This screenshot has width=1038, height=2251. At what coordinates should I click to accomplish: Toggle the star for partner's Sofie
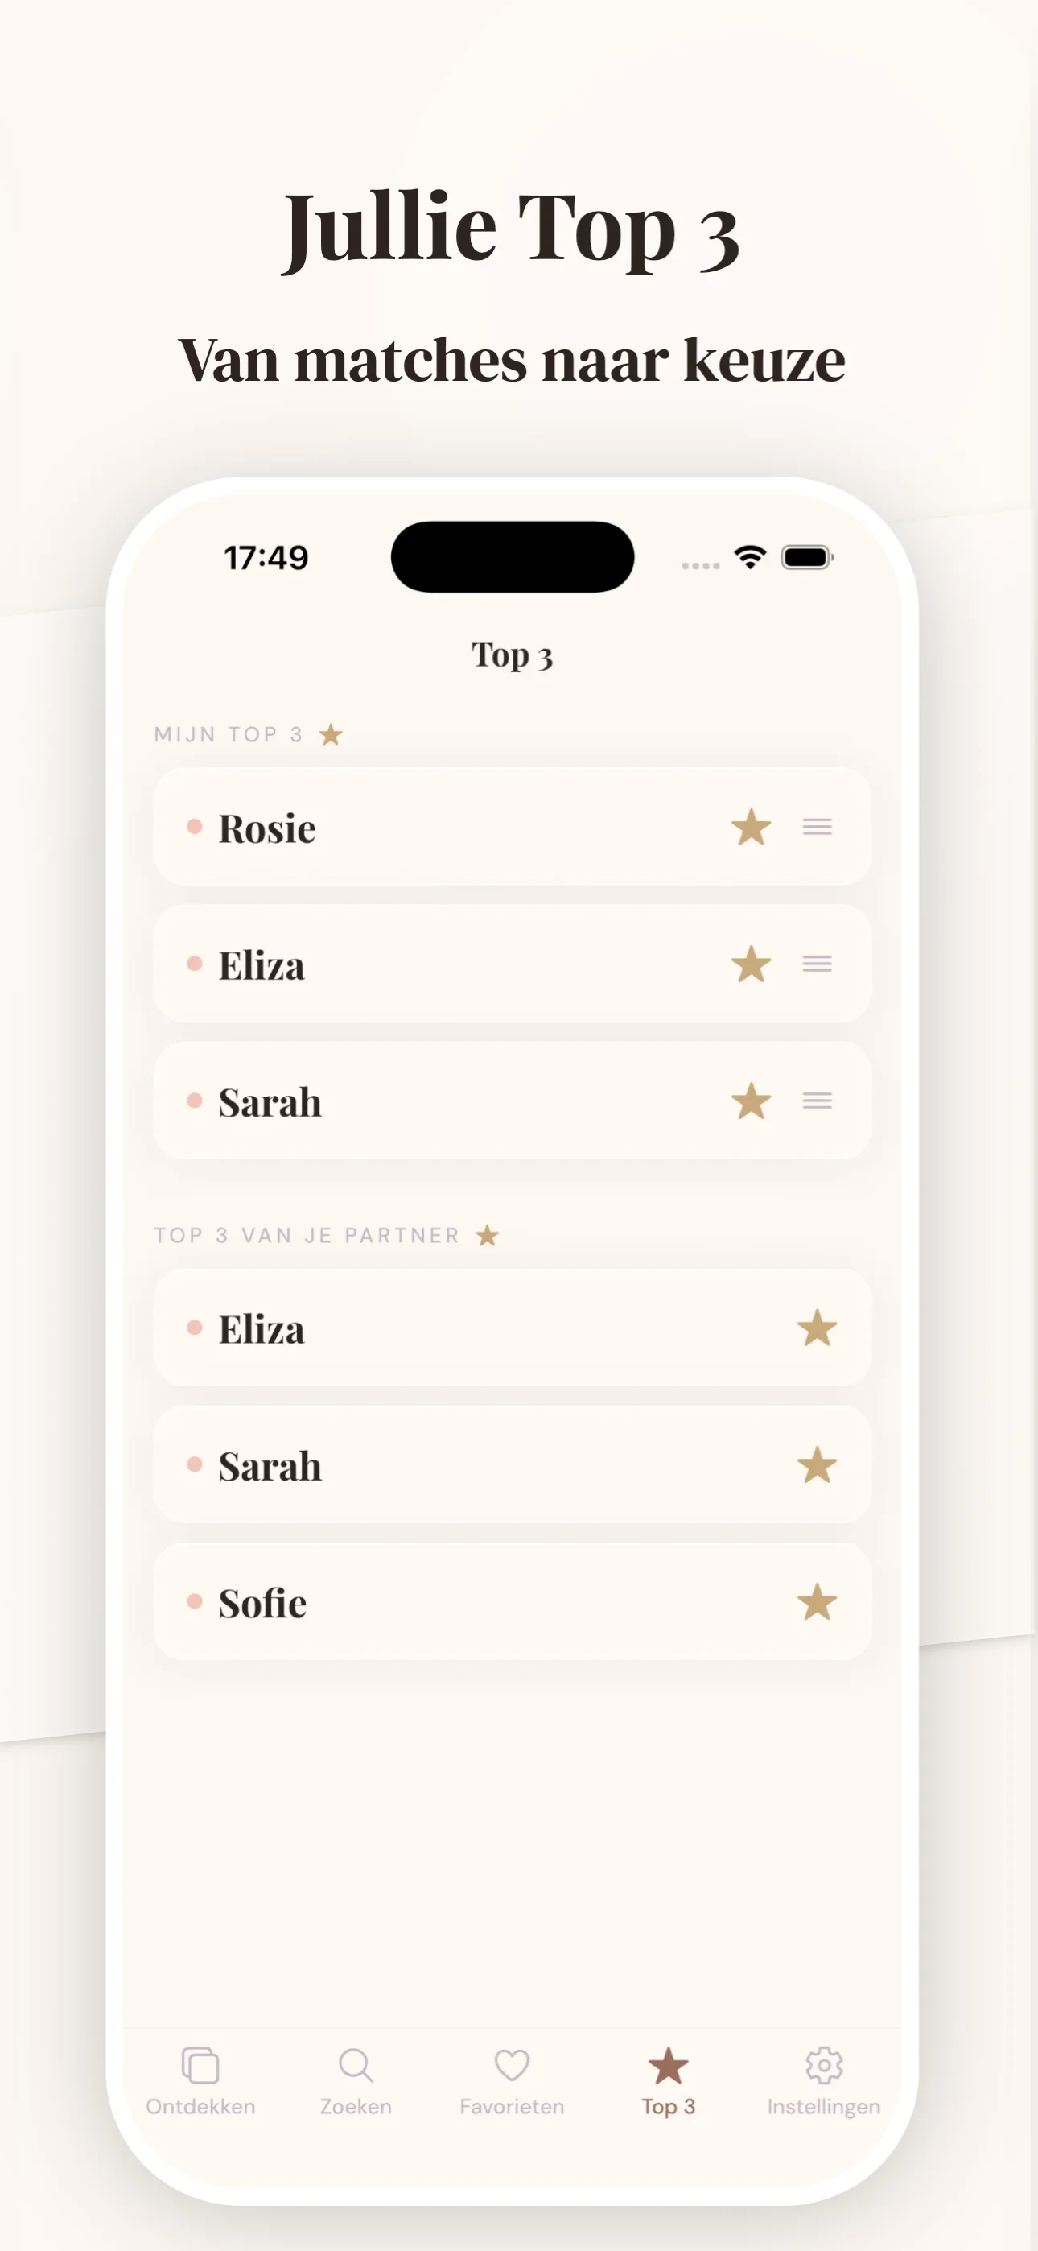pyautogui.click(x=816, y=1602)
